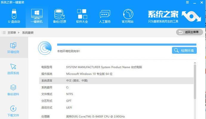The height and width of the screenshot is (119, 206).
Task: Select the 系统盘符 C: row
Action: [116, 87]
